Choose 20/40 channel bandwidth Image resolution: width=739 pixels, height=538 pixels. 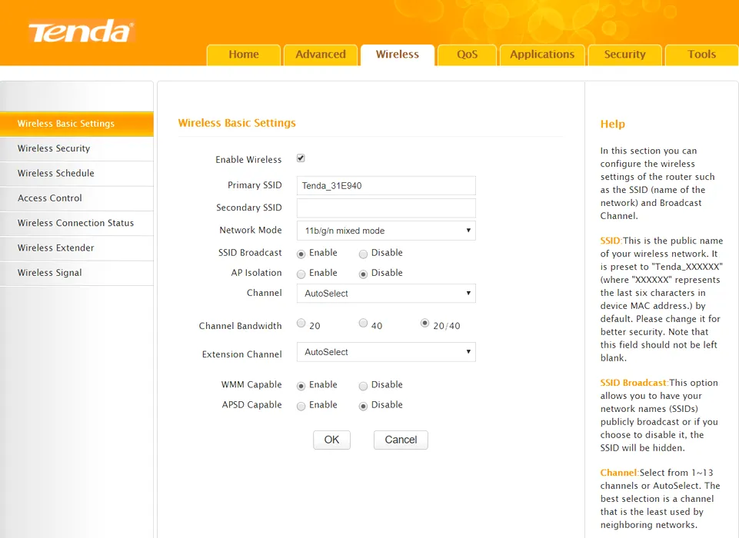tap(424, 323)
